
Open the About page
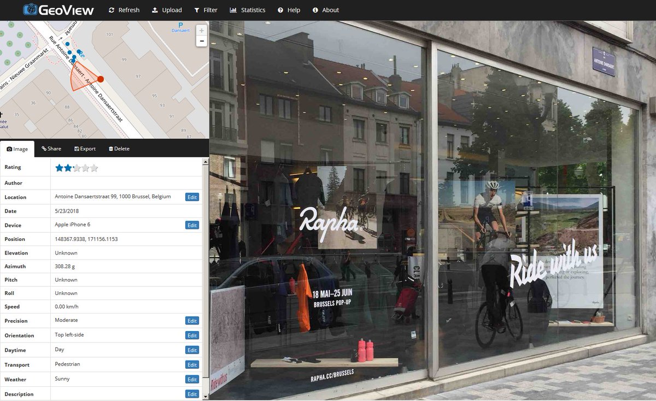pos(326,10)
